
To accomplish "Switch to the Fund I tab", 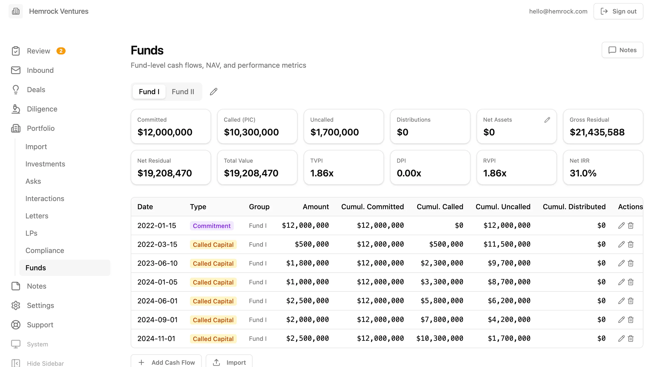I will (149, 92).
